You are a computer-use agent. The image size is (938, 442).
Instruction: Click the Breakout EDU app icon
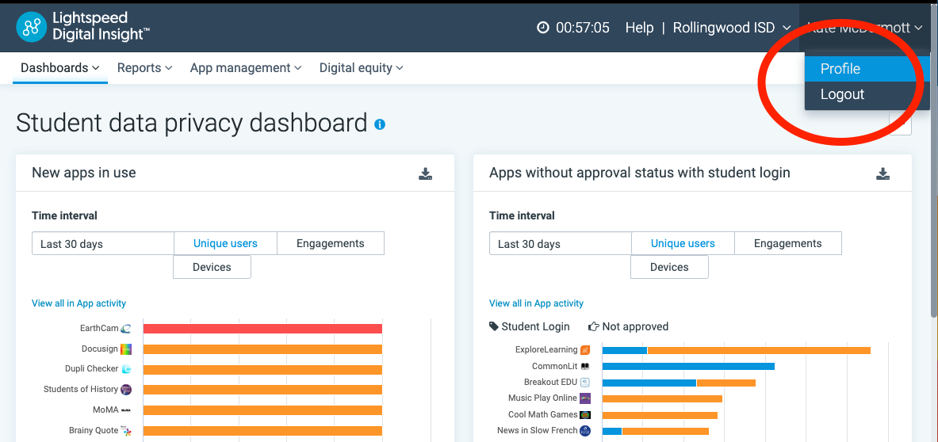(x=585, y=383)
